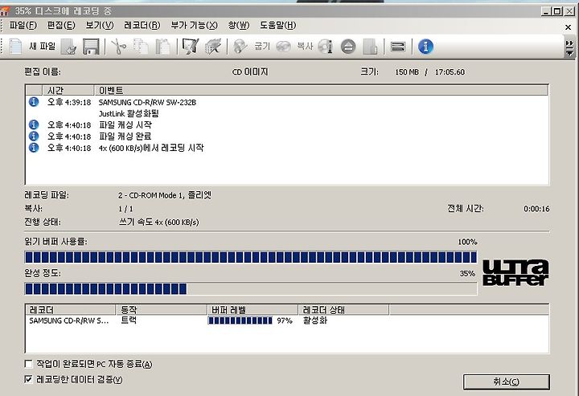Click the New File (새 파일) toolbar icon
Screen dimensions: 579x396
(x=15, y=47)
